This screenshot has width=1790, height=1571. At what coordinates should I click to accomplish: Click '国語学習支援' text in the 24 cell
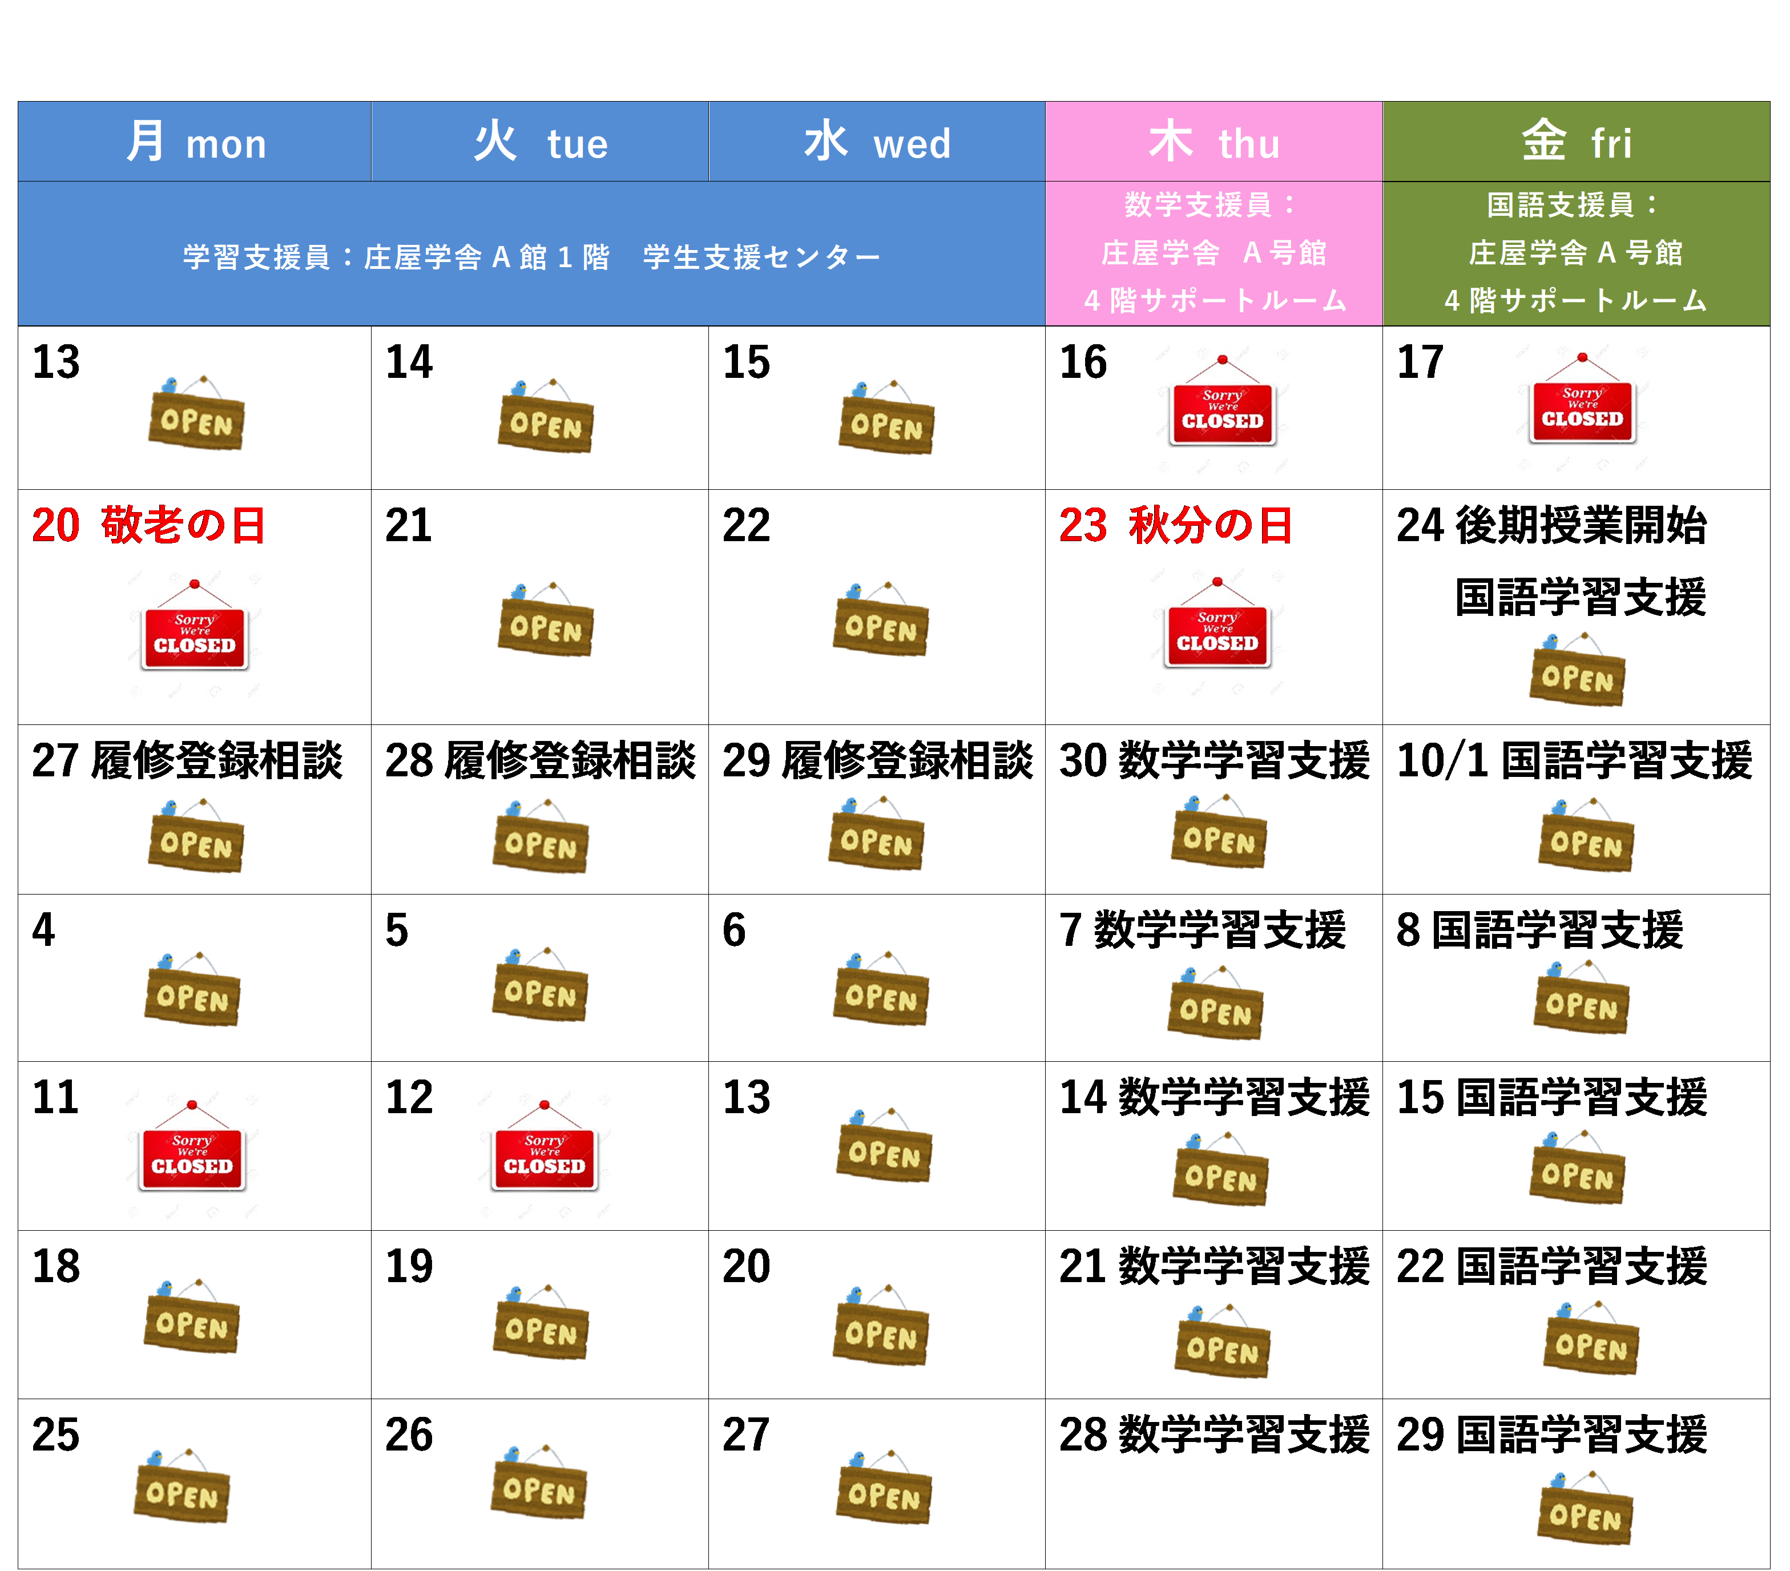[1581, 597]
